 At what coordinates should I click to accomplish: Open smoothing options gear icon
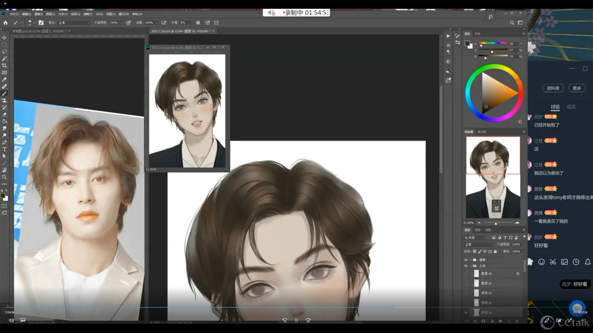coord(198,23)
